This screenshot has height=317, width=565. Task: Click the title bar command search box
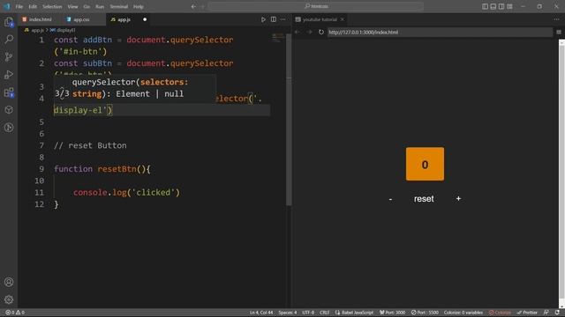pyautogui.click(x=316, y=6)
